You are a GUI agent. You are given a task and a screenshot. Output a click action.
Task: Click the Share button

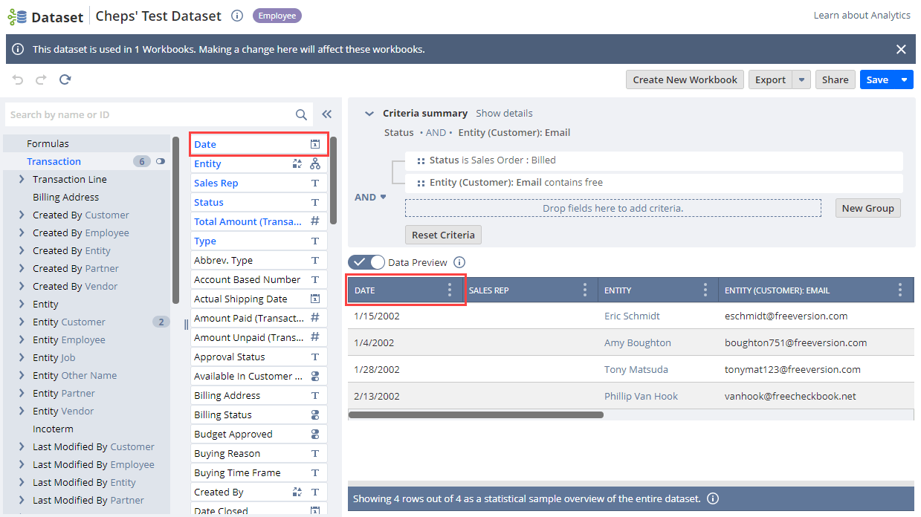pyautogui.click(x=835, y=79)
